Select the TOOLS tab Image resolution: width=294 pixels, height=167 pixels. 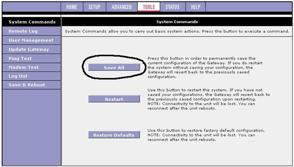pyautogui.click(x=149, y=7)
